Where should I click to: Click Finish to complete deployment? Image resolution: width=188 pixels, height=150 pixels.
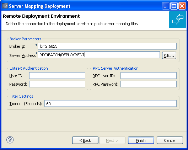141,140
